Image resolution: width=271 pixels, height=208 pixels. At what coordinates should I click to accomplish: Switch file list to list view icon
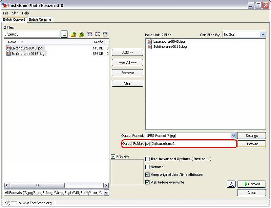tap(97, 34)
